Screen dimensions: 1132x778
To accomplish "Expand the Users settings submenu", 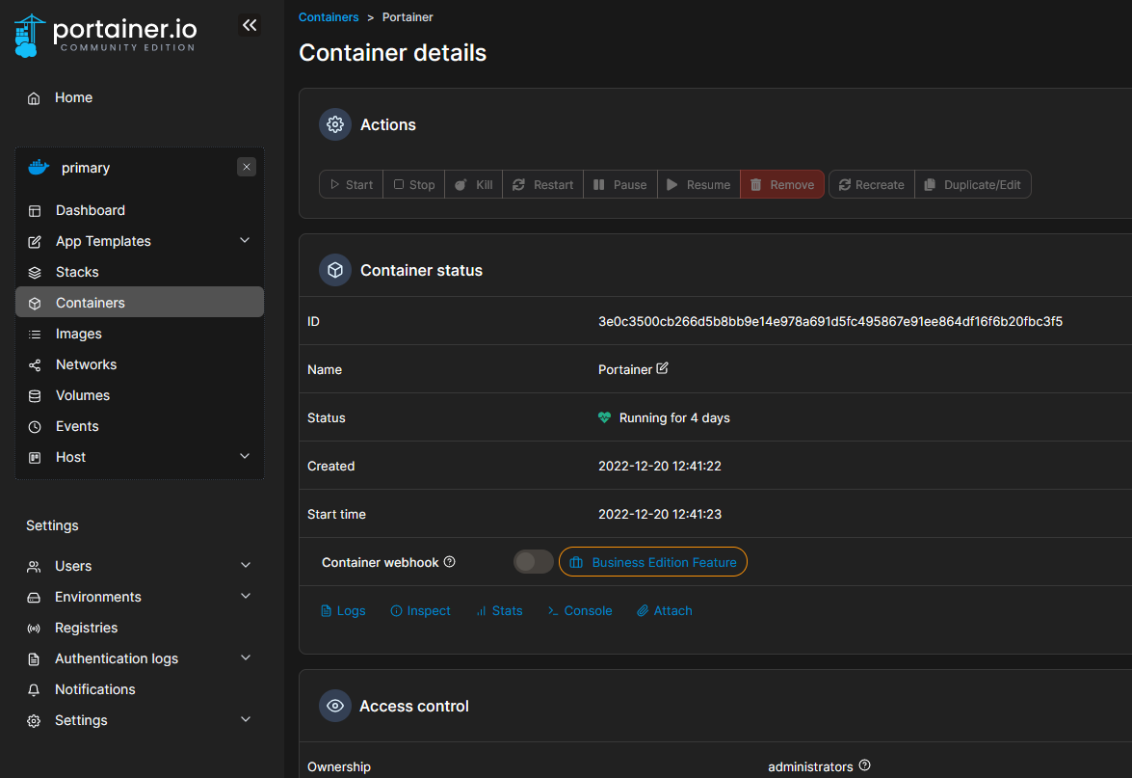I will tap(246, 566).
